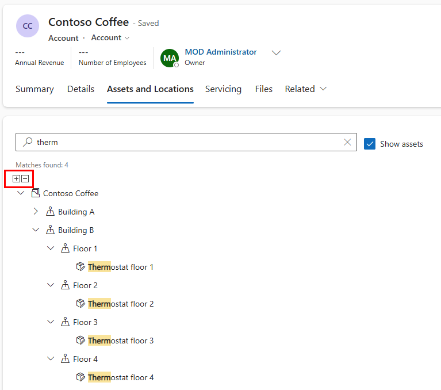Collapse the Contoso Coffee tree node

pos(21,193)
